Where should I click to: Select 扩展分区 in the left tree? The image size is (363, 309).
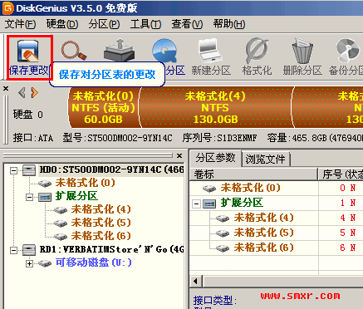(76, 196)
